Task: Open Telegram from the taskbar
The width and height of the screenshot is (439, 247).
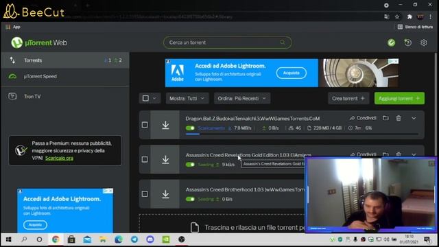Action: pos(134,239)
